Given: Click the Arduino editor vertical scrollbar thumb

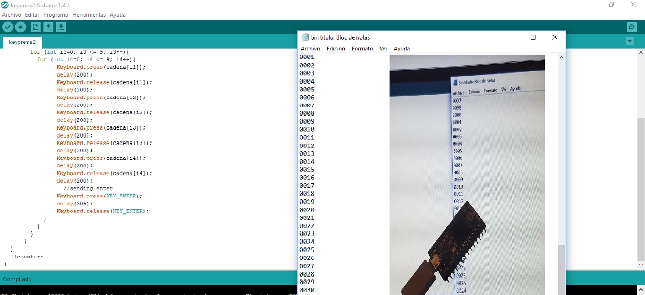Looking at the screenshot, I should pos(641,189).
